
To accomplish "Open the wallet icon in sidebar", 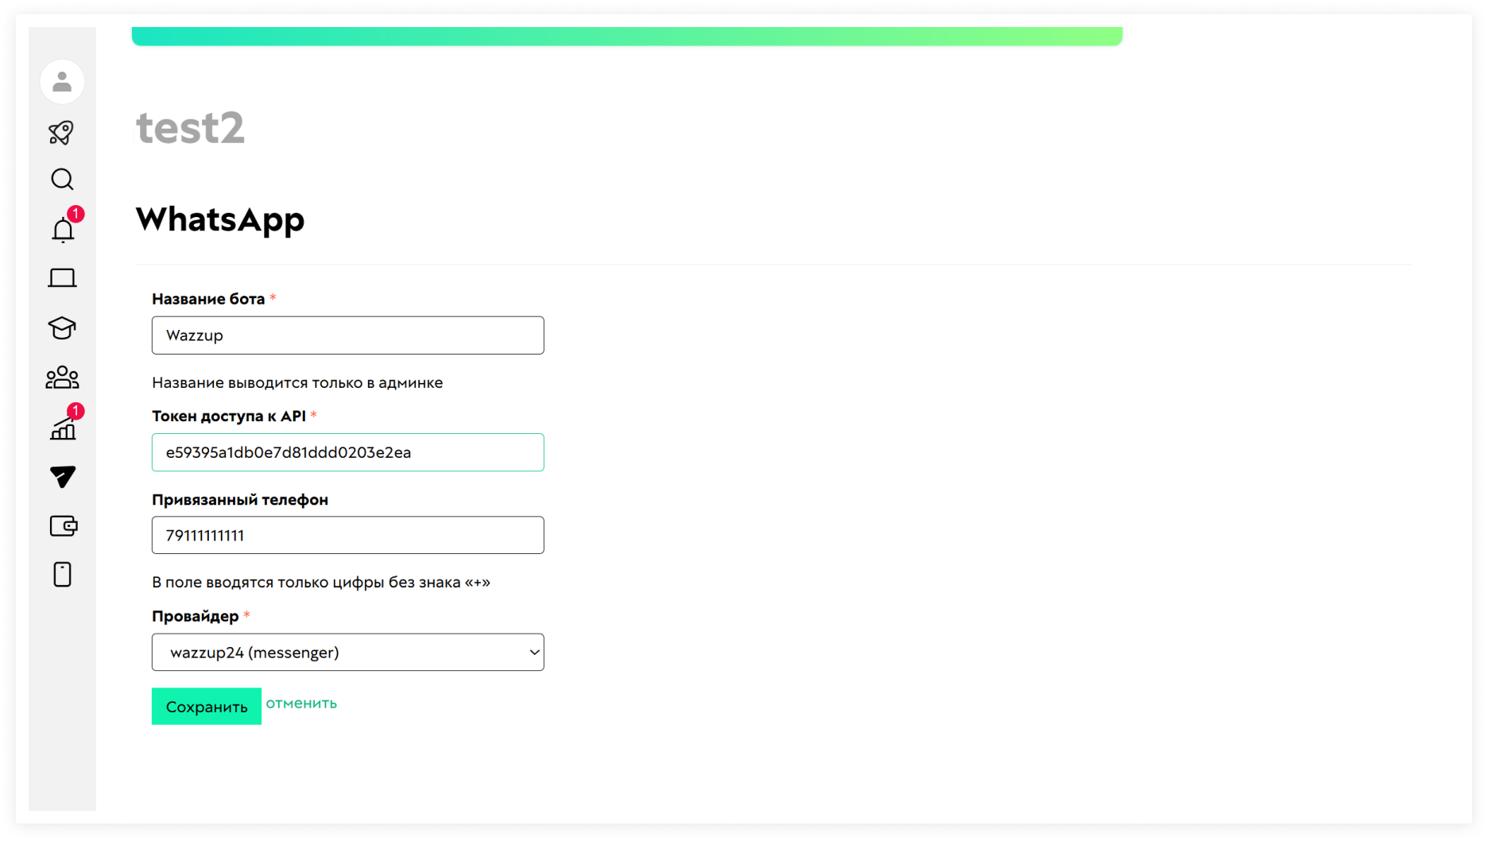I will 63,525.
